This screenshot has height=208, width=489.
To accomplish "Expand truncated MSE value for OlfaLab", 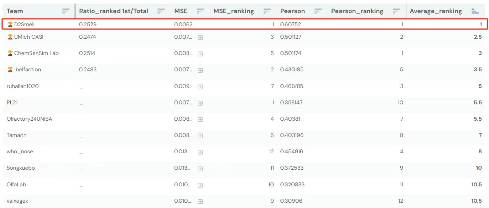I will [200, 185].
